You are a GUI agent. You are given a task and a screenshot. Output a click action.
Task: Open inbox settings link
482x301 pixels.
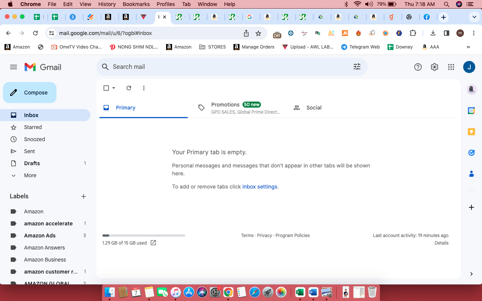[260, 187]
